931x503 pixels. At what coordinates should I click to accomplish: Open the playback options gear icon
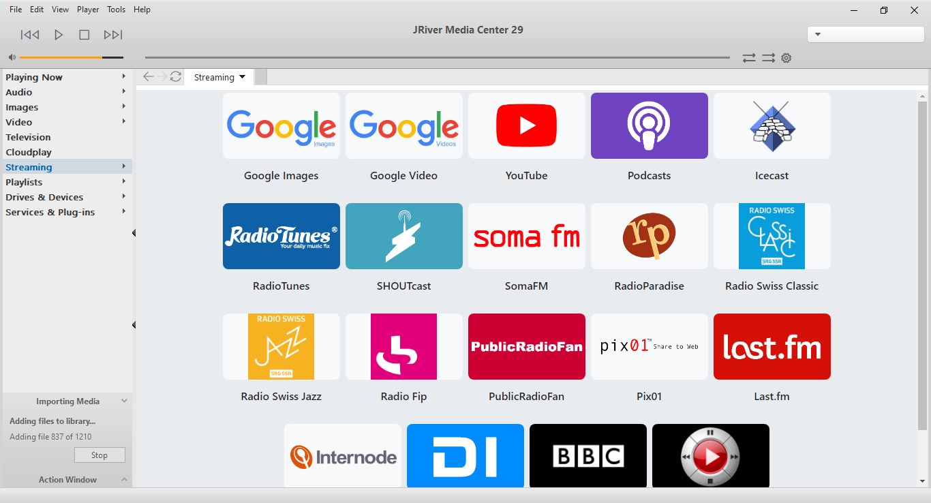click(787, 58)
